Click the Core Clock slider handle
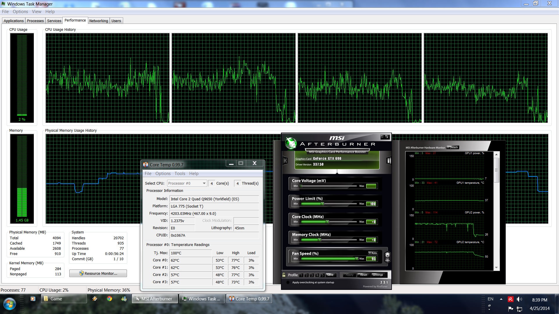 click(x=328, y=222)
